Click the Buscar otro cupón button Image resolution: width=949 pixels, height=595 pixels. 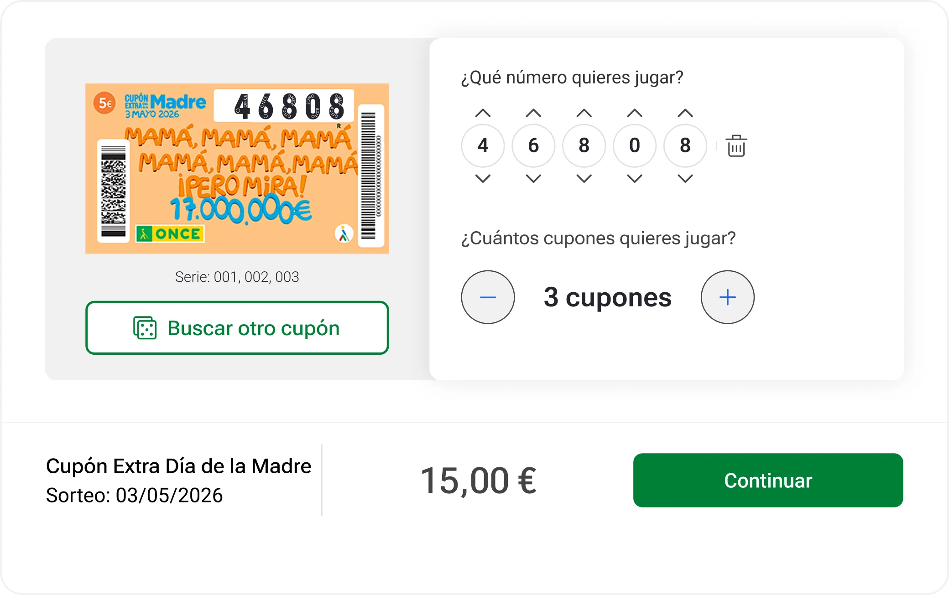pyautogui.click(x=237, y=328)
